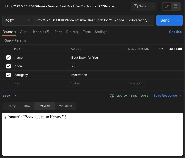
Task: Select the Raw response view
Action: point(27,106)
